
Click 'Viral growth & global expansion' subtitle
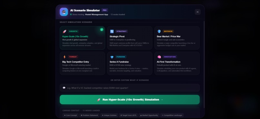click(75, 40)
